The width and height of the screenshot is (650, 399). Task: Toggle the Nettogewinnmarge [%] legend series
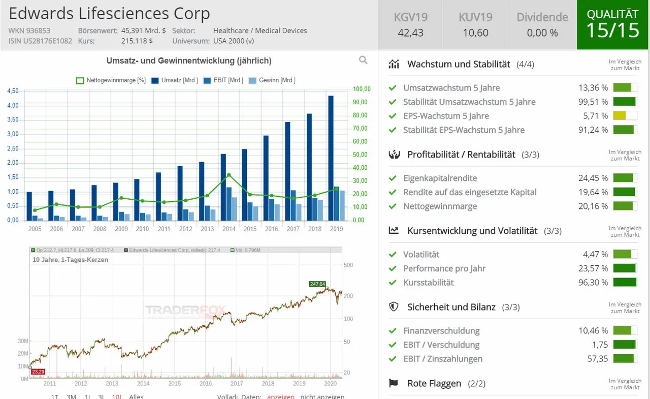coord(111,80)
